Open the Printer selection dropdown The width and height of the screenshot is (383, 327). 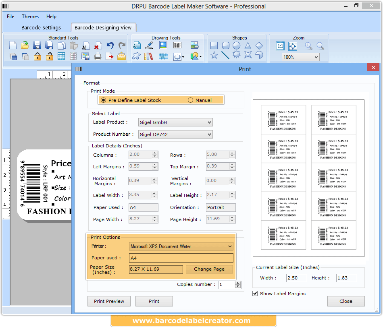pyautogui.click(x=230, y=246)
